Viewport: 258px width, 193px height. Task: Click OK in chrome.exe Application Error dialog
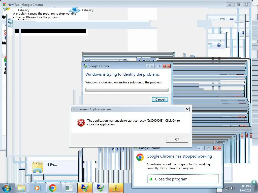click(177, 139)
